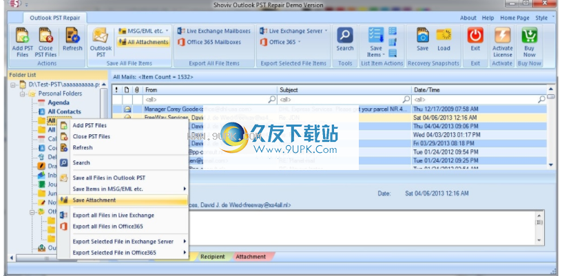
Task: Click the From column header
Action: point(209,90)
